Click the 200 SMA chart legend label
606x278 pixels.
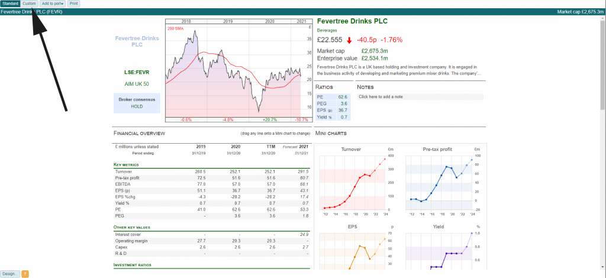[x=176, y=28]
